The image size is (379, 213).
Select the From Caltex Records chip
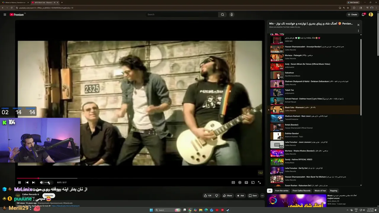point(301,191)
